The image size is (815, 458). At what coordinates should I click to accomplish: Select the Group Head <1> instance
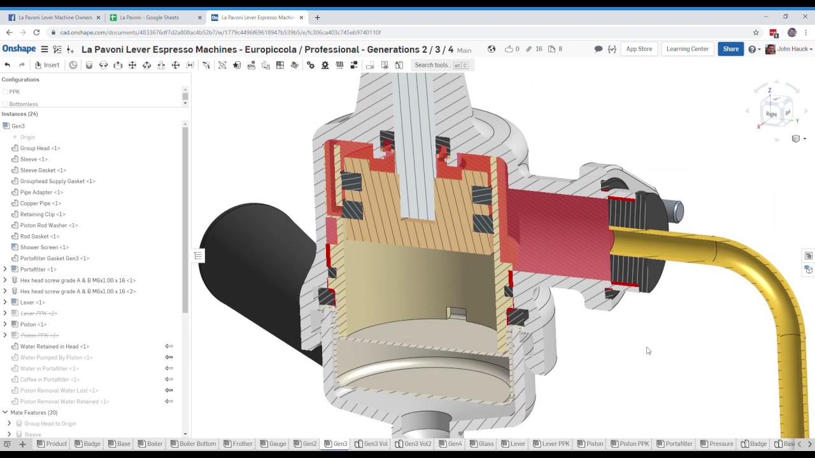click(40, 148)
